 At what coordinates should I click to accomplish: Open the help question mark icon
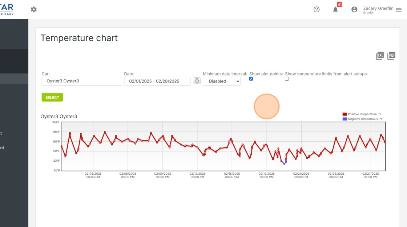tap(317, 9)
